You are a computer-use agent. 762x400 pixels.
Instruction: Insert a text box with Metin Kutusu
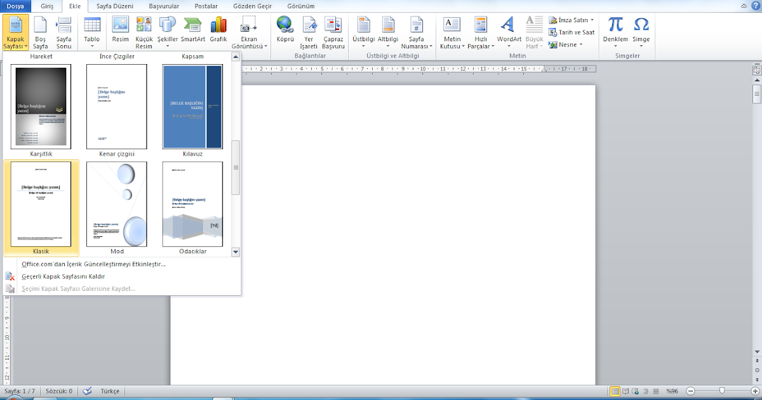tap(452, 32)
